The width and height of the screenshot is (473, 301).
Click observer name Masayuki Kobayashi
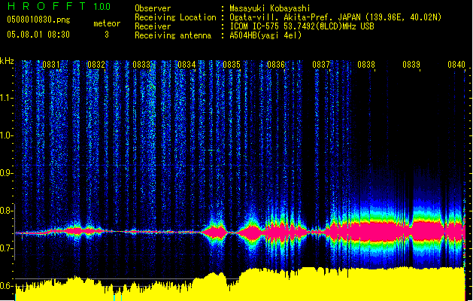(270, 8)
